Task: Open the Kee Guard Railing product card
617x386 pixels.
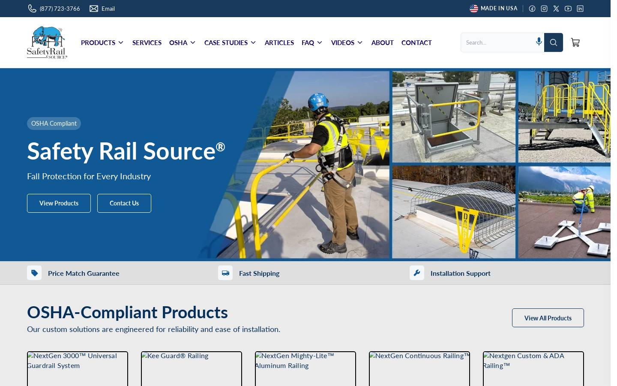Action: point(192,369)
